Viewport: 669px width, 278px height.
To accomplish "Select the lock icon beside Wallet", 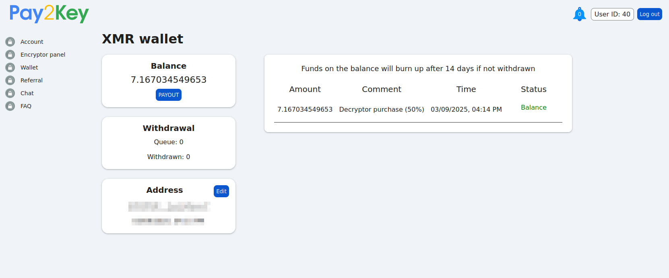I will [10, 67].
